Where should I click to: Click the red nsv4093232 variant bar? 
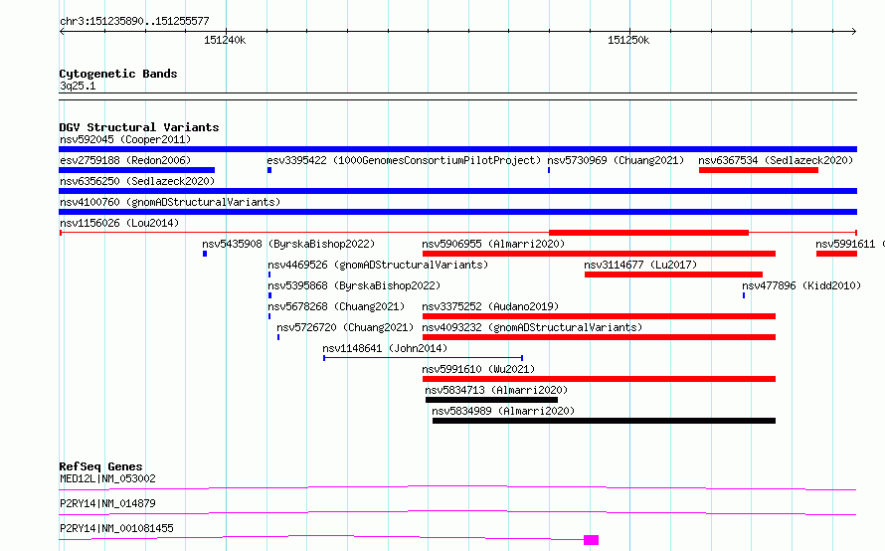599,337
